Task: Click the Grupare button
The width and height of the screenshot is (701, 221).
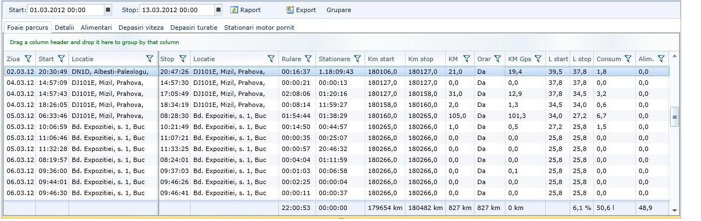Action: coord(338,10)
